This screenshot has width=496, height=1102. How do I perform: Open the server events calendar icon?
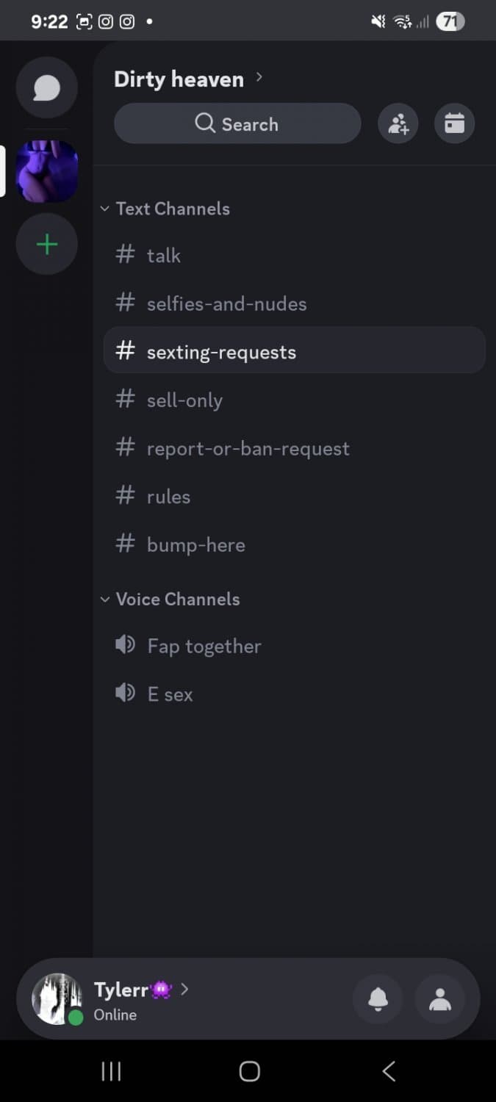pos(454,123)
